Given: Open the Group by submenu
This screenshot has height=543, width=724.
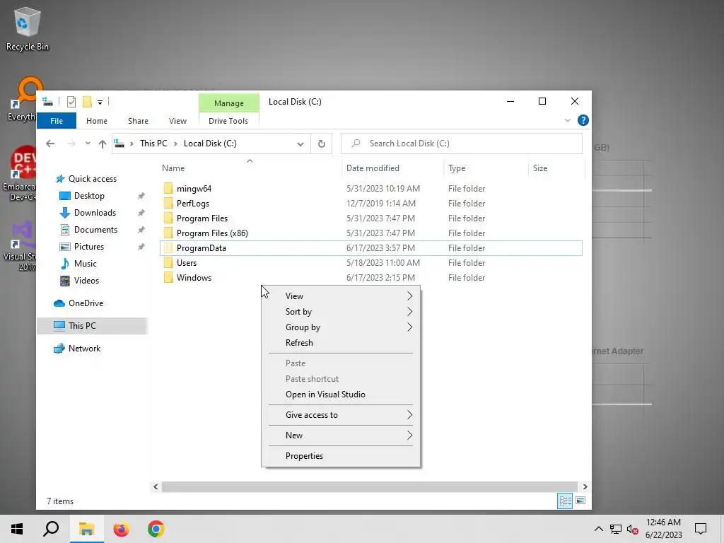Looking at the screenshot, I should [341, 327].
